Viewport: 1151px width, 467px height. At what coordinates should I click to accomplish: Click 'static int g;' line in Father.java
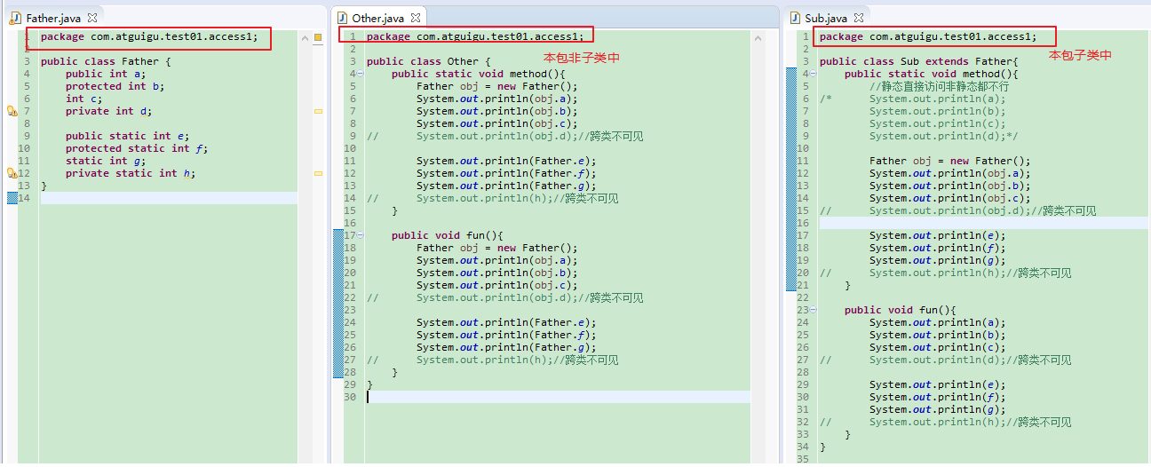106,161
